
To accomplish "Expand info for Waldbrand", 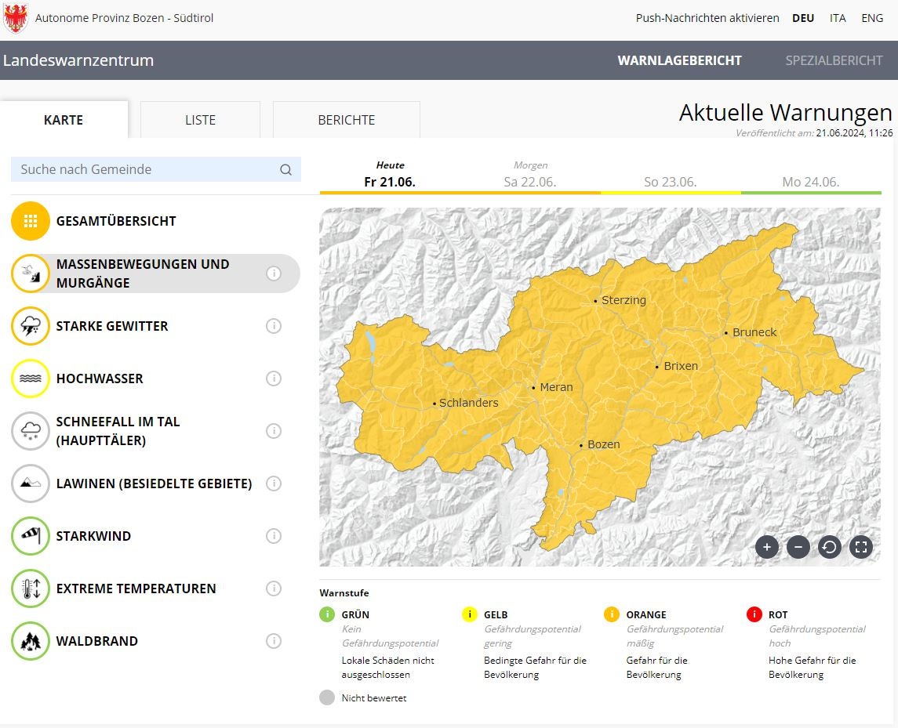I will coord(274,641).
